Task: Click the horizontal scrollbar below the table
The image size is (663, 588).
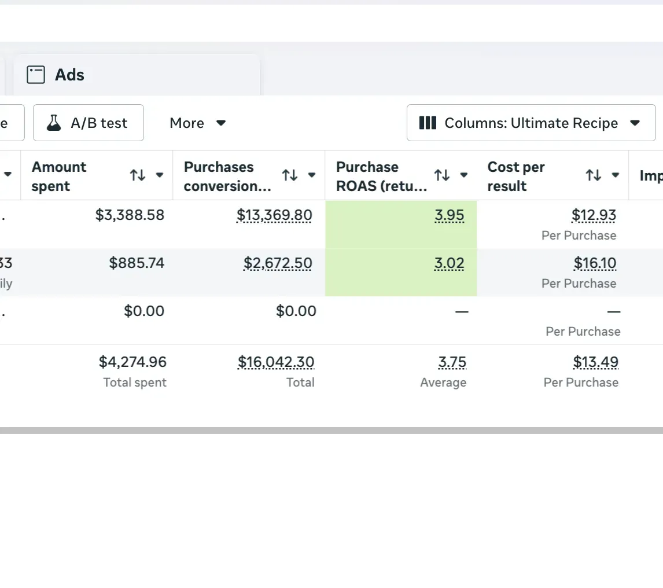Action: tap(331, 431)
